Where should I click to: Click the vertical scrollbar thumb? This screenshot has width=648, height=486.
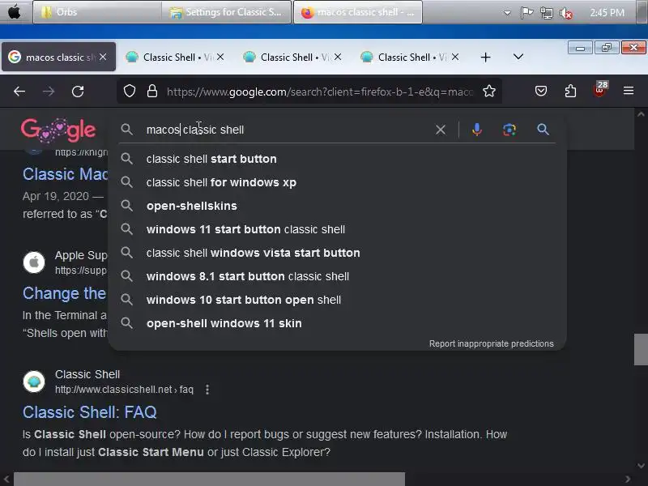[641, 350]
